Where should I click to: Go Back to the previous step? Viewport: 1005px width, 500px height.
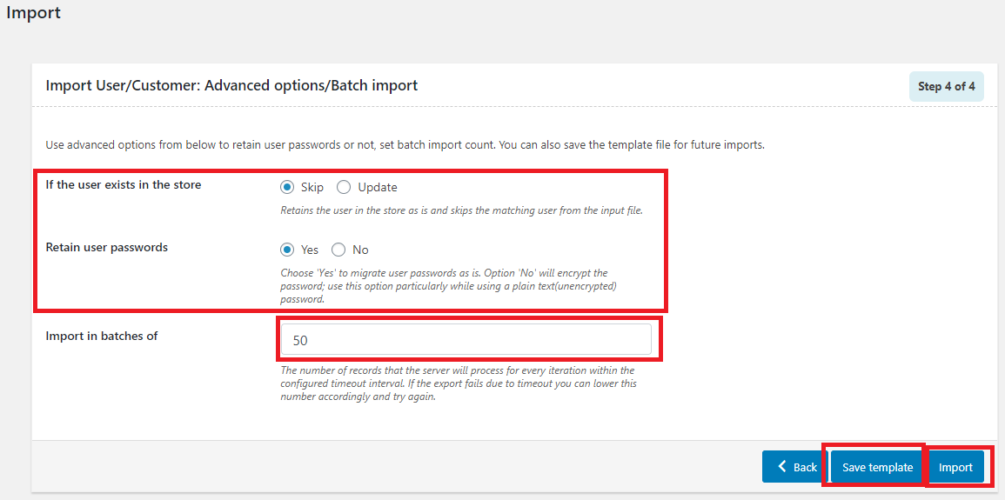794,467
